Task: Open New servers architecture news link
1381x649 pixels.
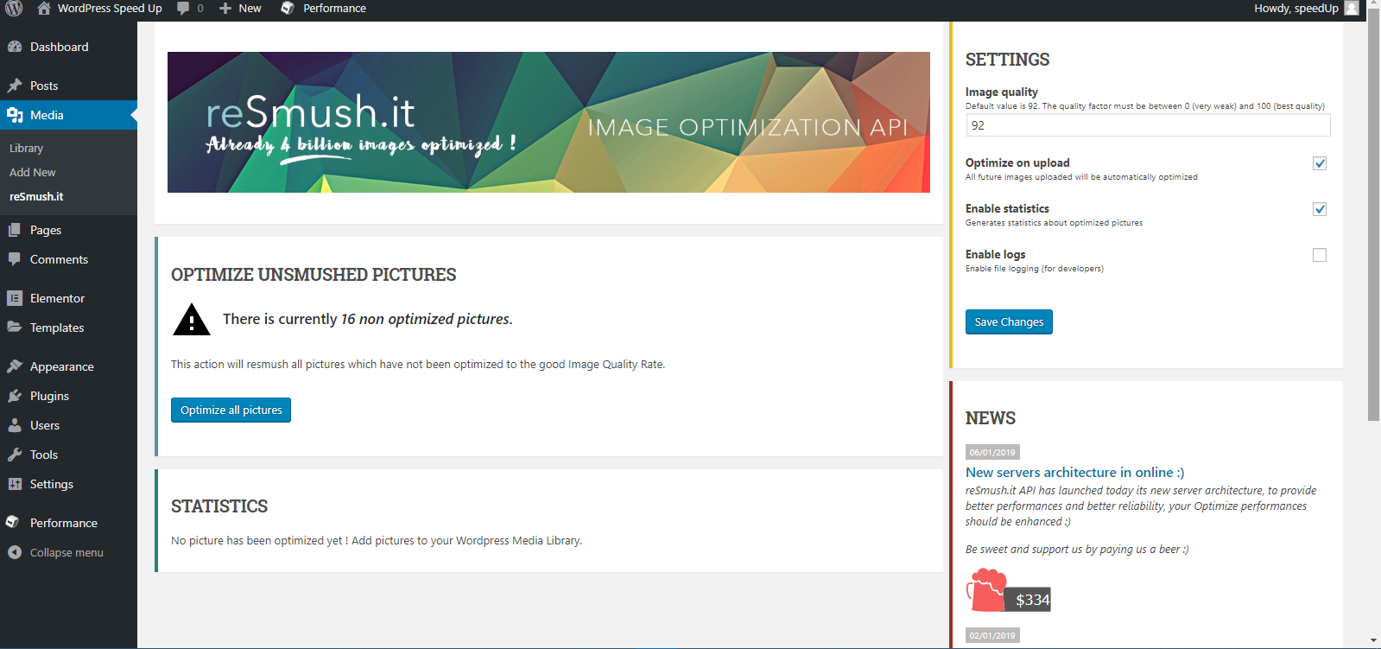Action: click(x=1074, y=473)
